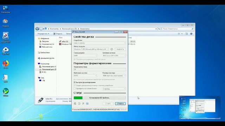Click Открыть in Explorer toolbar
225x126 pixels.
pos(58,34)
